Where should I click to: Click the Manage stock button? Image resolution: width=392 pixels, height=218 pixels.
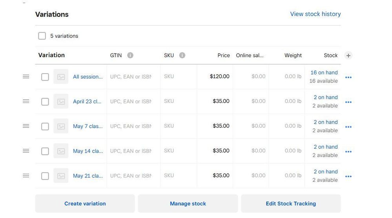pos(188,204)
